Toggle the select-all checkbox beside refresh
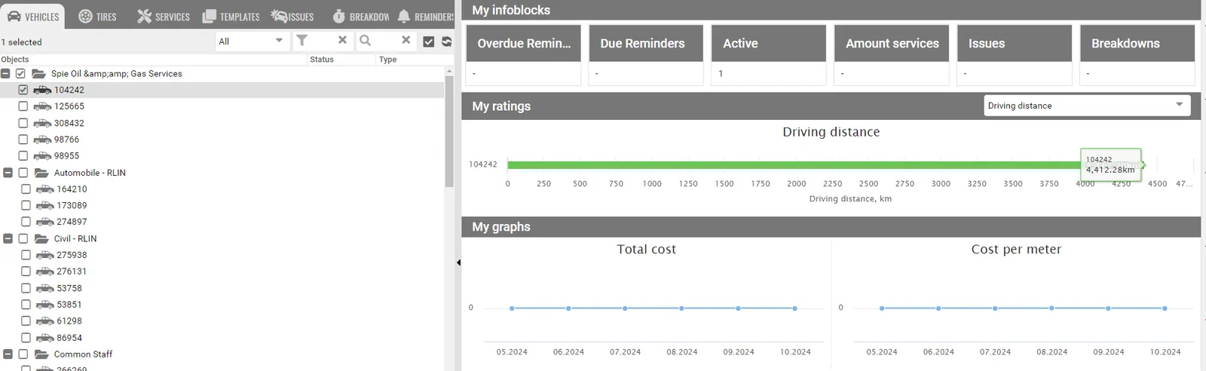The height and width of the screenshot is (371, 1206). (x=429, y=41)
